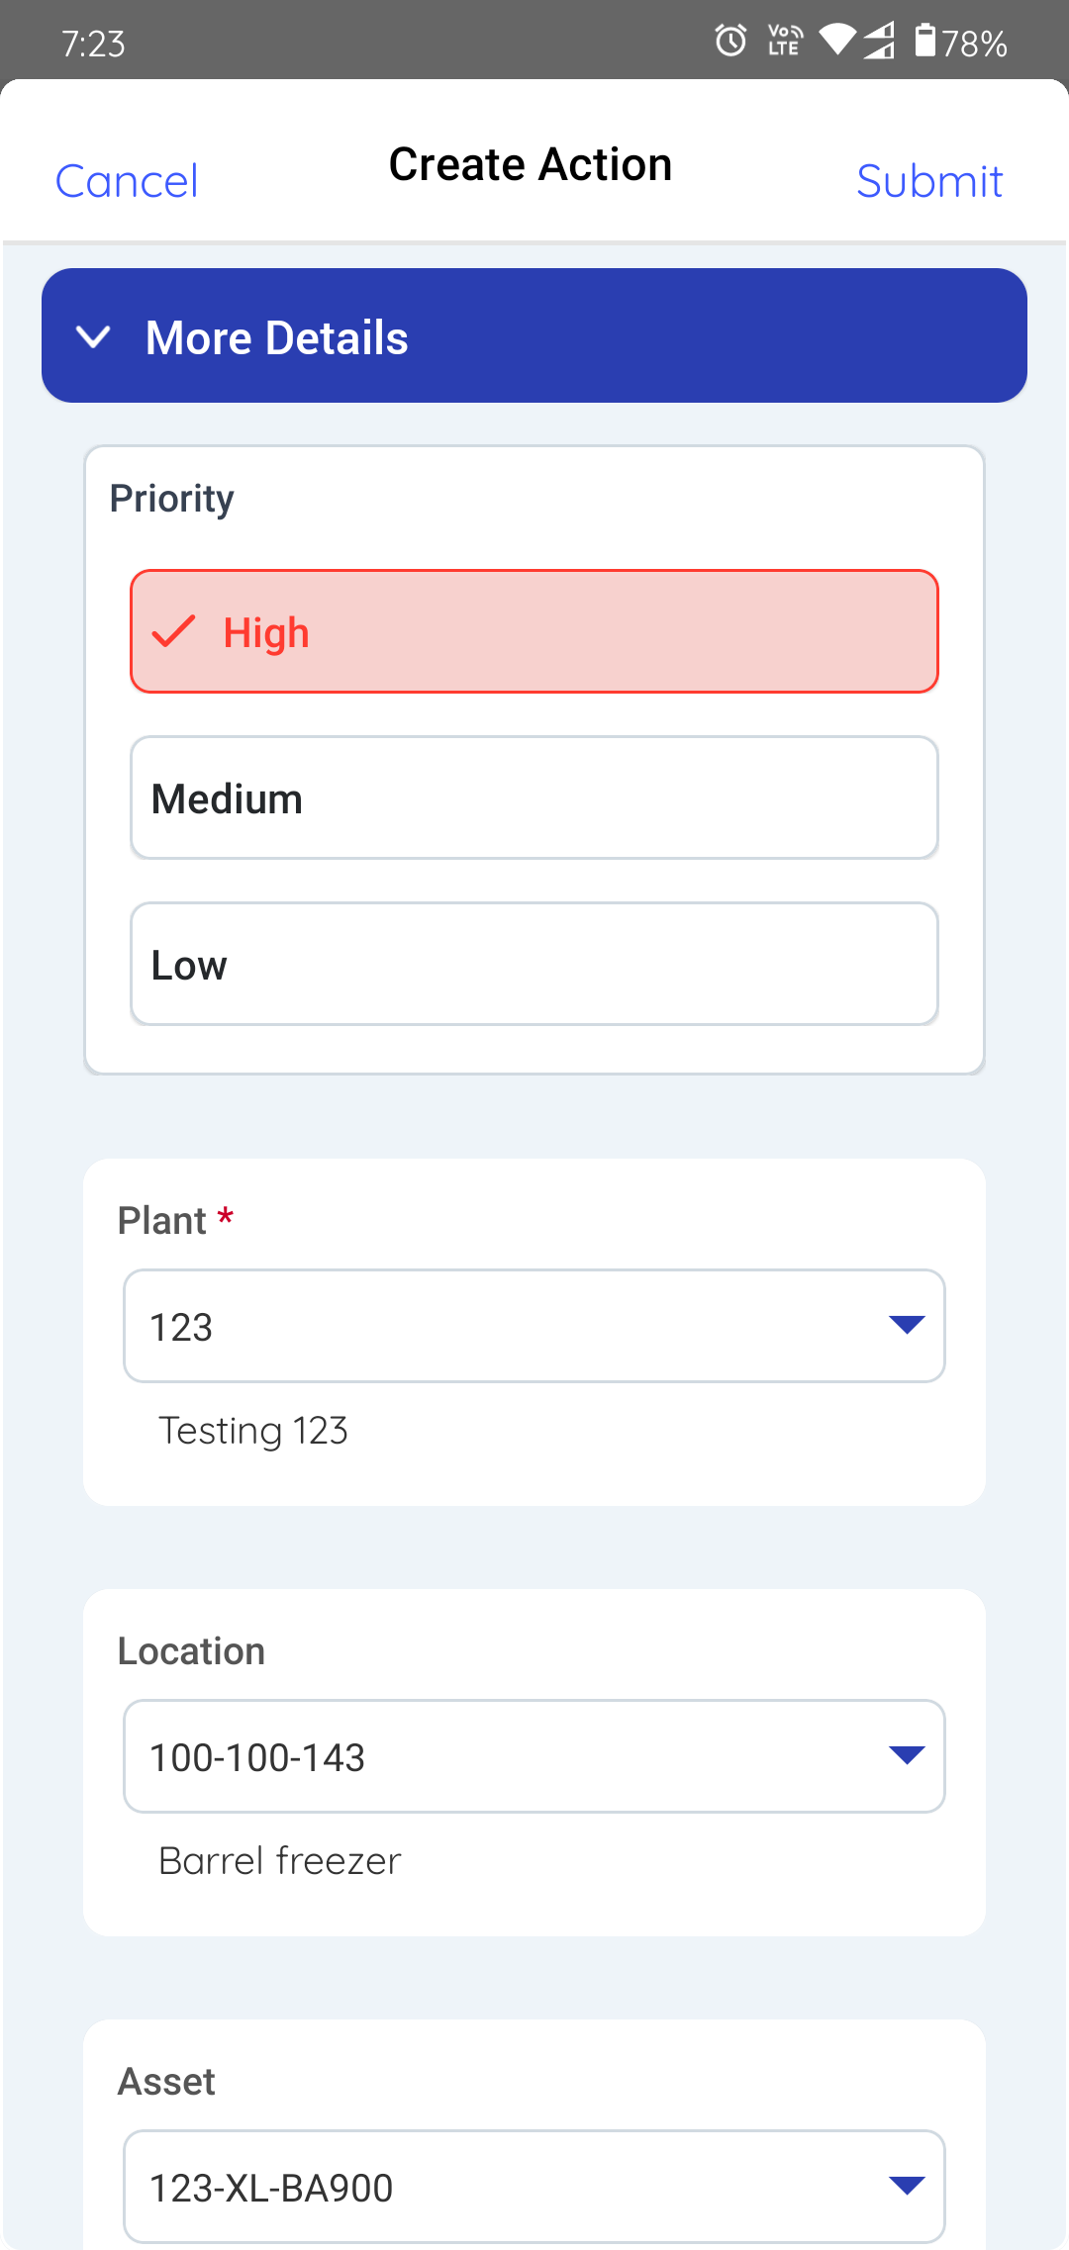Select High priority option

click(534, 631)
